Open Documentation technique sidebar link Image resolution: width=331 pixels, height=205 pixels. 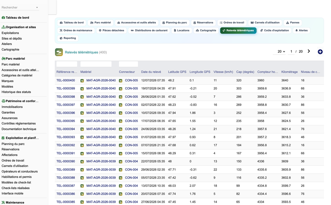point(19,129)
